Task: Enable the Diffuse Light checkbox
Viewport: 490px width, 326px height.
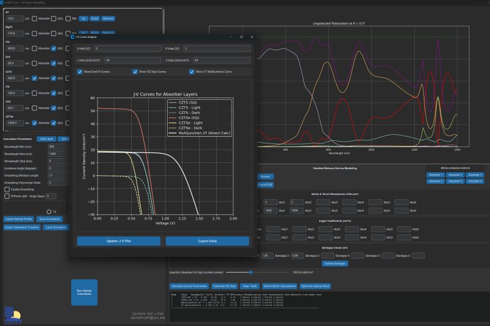Action: [7, 196]
